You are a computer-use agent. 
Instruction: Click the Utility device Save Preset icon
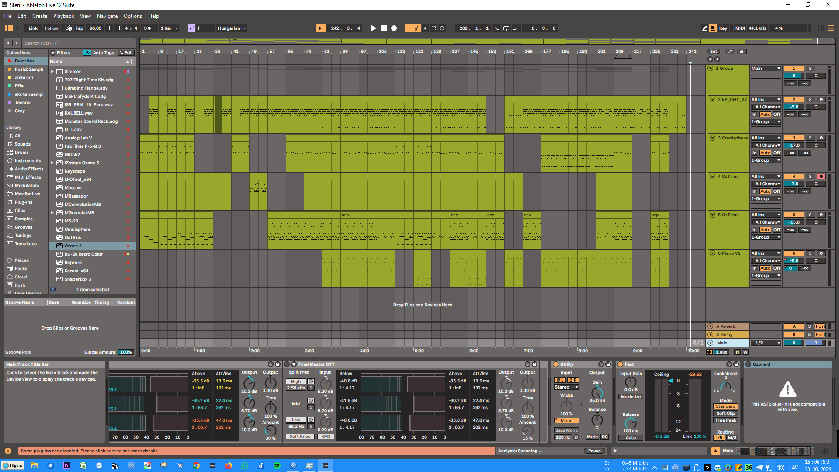[608, 364]
